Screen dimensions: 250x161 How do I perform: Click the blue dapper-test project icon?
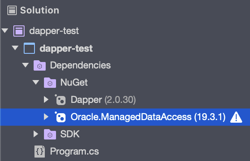click(29, 48)
